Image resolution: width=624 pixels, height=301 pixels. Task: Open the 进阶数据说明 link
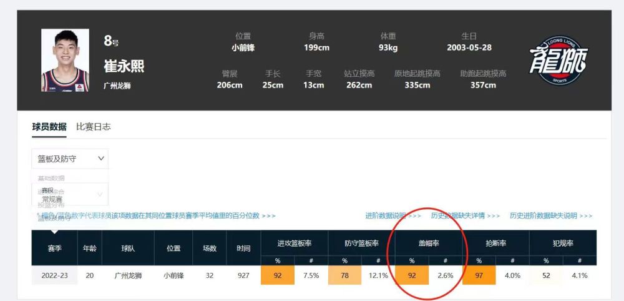(393, 216)
